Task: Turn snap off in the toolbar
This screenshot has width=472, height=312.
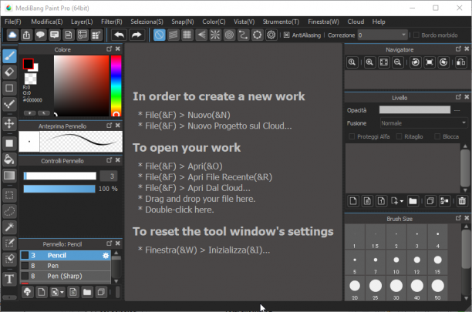Action: pos(159,35)
